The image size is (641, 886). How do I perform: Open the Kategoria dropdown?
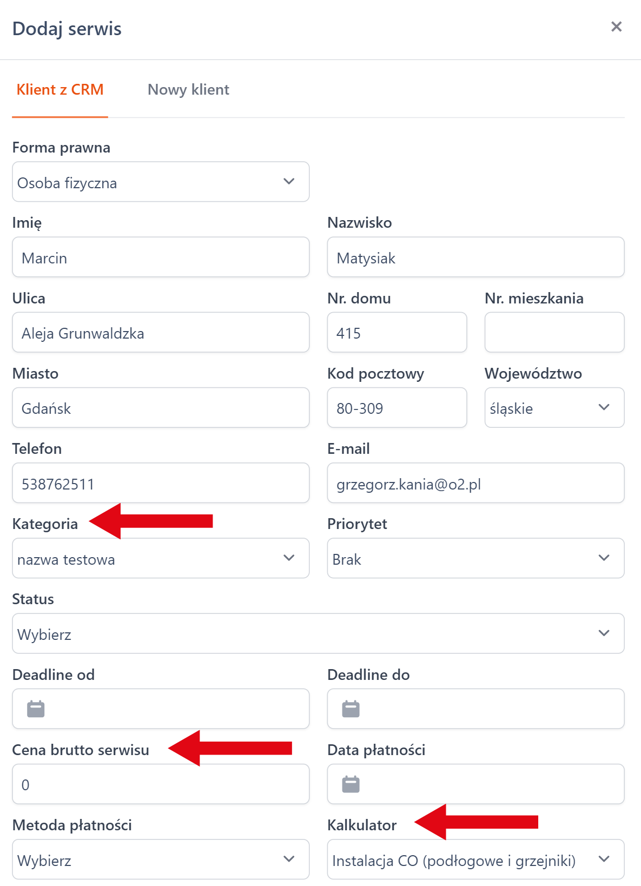tap(161, 558)
